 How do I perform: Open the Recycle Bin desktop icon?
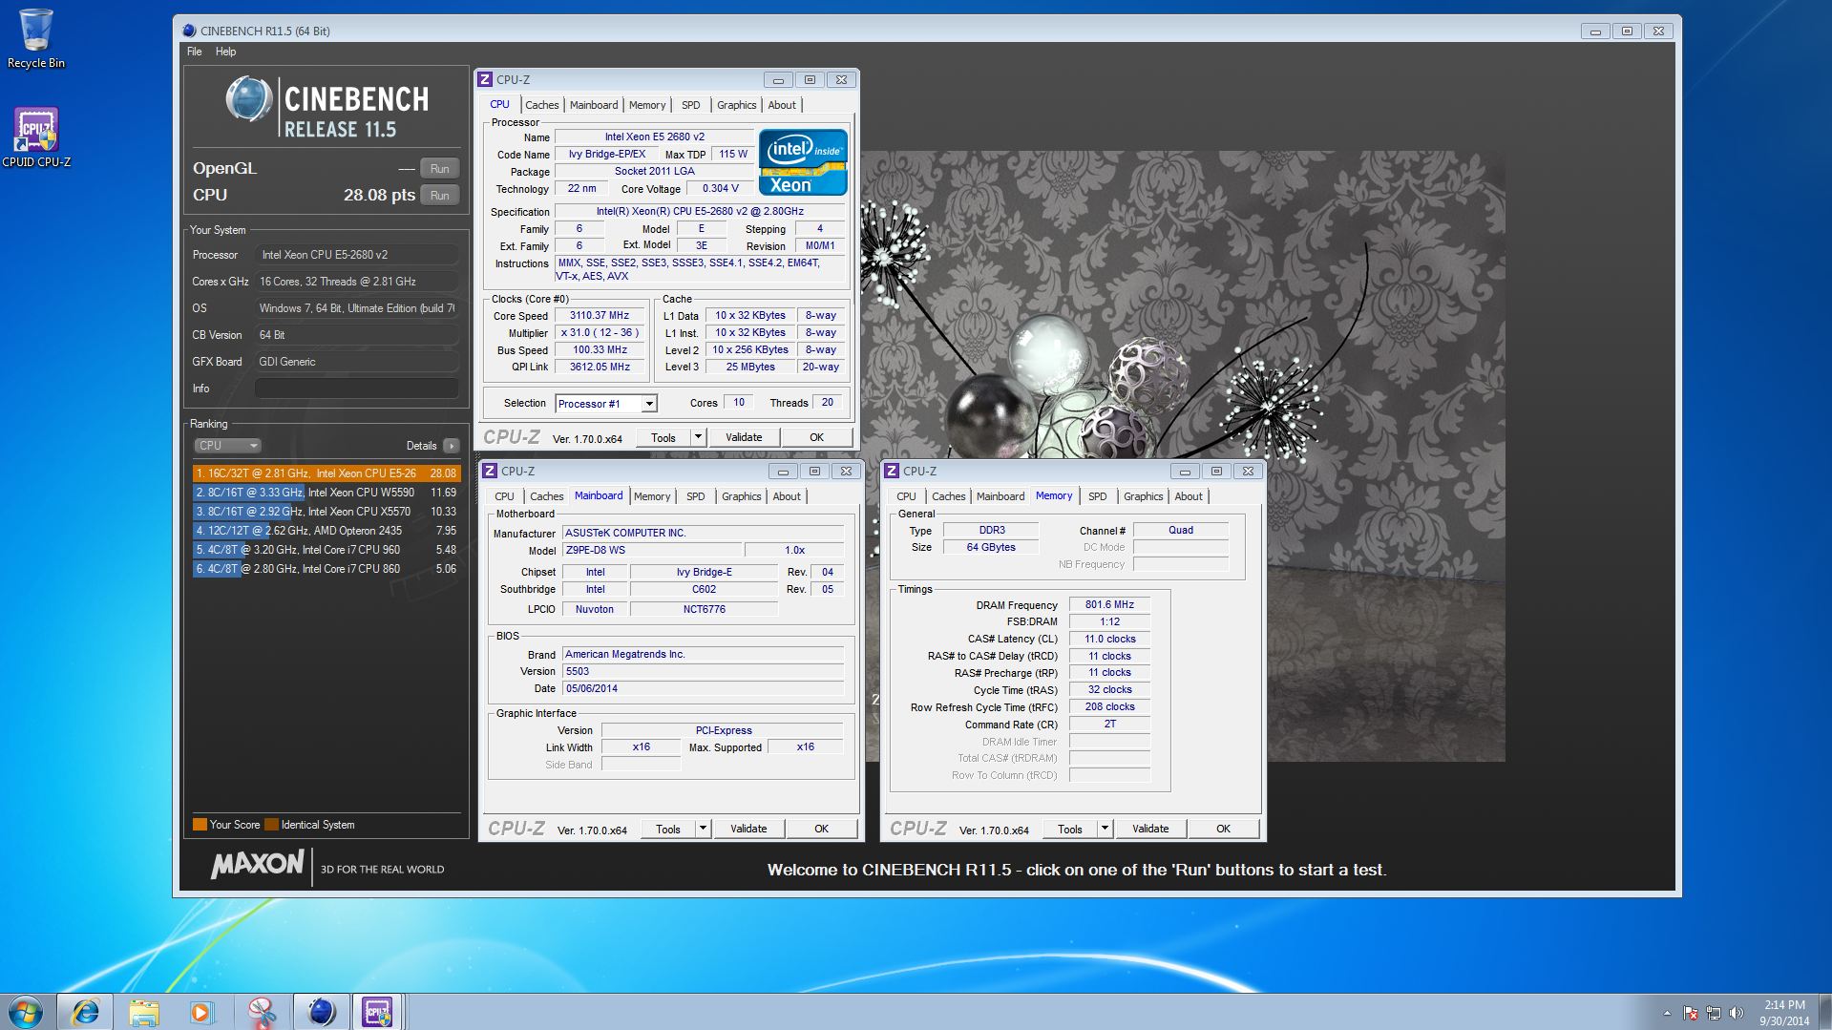(36, 38)
